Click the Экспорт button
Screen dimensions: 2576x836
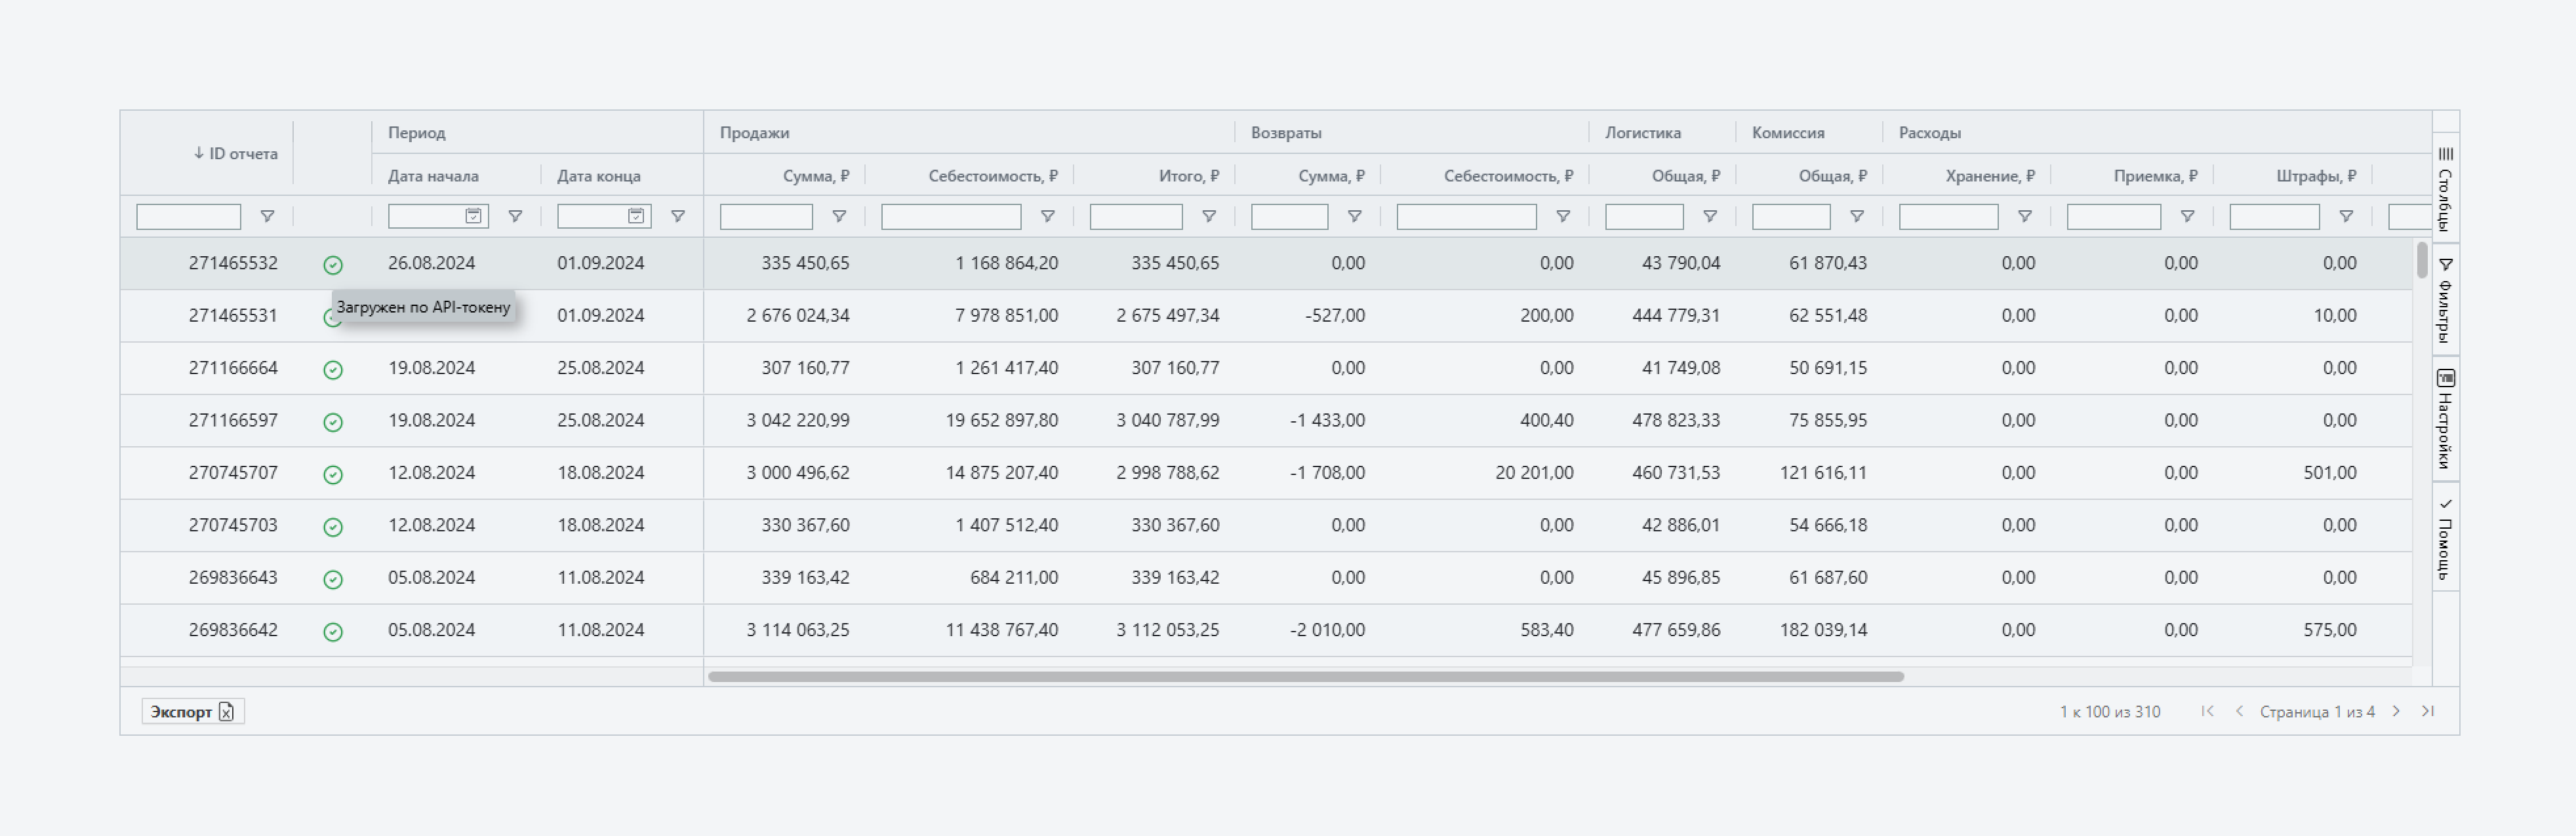coord(192,712)
